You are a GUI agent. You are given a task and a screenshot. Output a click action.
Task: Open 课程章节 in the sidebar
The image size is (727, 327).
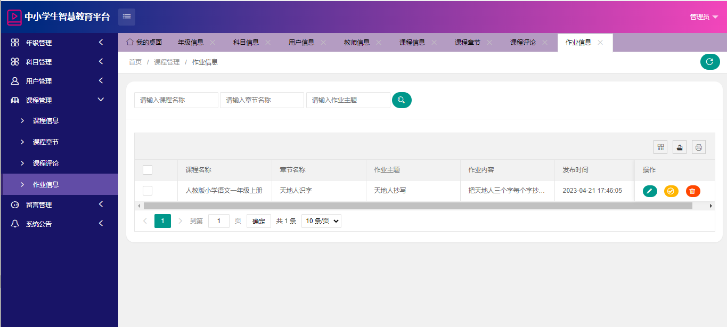coord(59,142)
